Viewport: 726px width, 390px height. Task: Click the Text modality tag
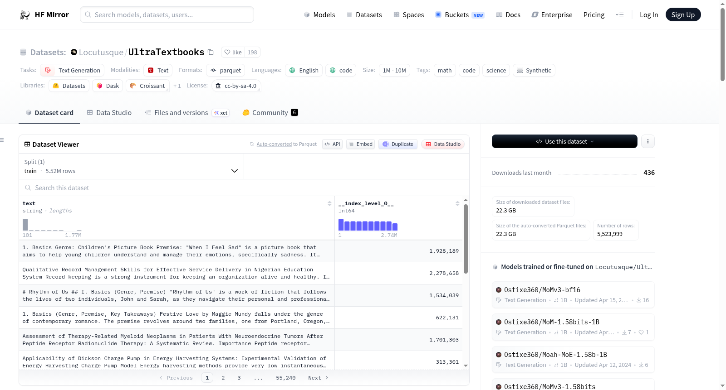click(158, 70)
